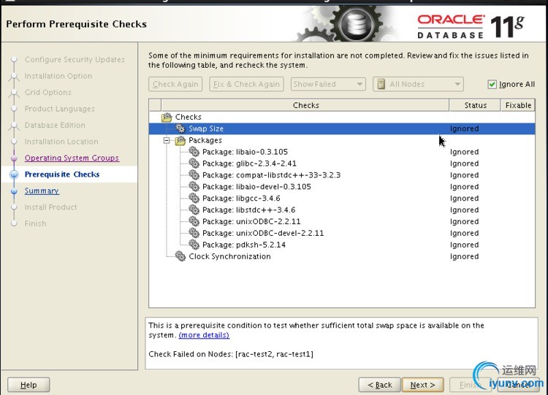The image size is (548, 395).
Task: Click the Fix & Check Again button
Action: coord(246,84)
